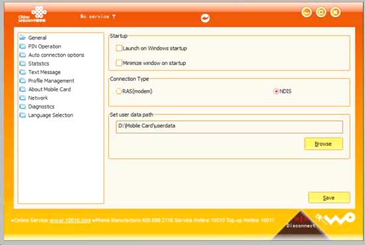Click the square round button in header
Image resolution: width=365 pixels, height=245 pixels.
[321, 12]
